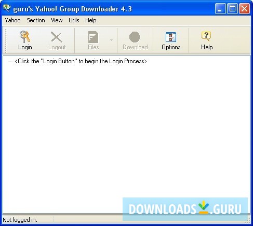The width and height of the screenshot is (253, 226).
Task: Click the app icon in title bar
Action: coord(7,8)
